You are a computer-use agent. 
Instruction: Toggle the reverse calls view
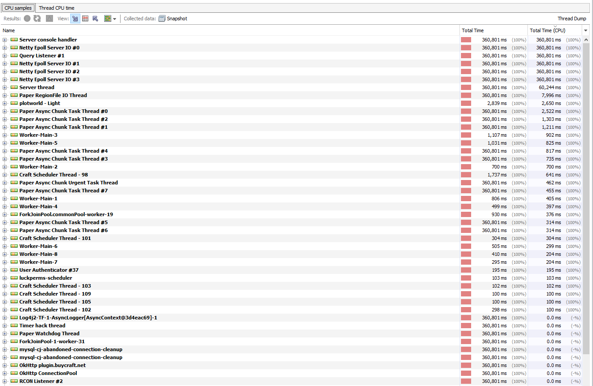[x=95, y=19]
